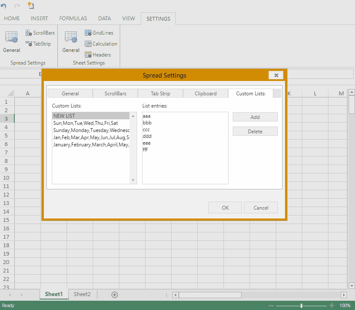
Task: Click the Undo arrow icon
Action: 4,6
